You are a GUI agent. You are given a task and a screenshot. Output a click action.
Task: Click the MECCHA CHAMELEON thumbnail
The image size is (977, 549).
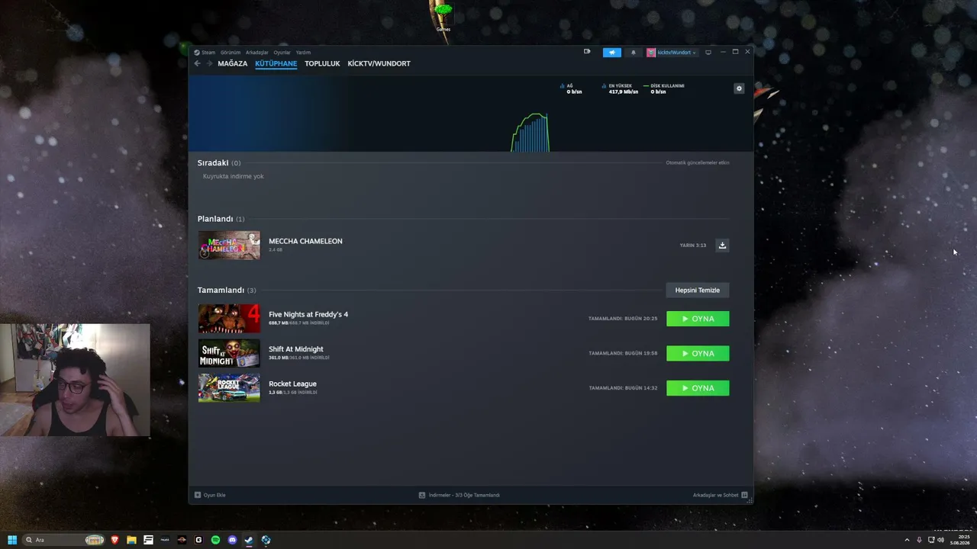pyautogui.click(x=229, y=245)
